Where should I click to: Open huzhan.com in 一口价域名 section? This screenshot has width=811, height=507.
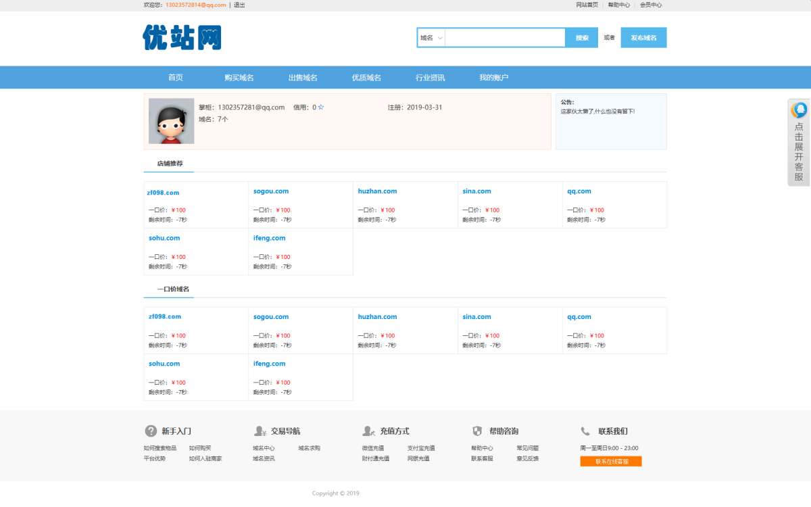(x=377, y=316)
